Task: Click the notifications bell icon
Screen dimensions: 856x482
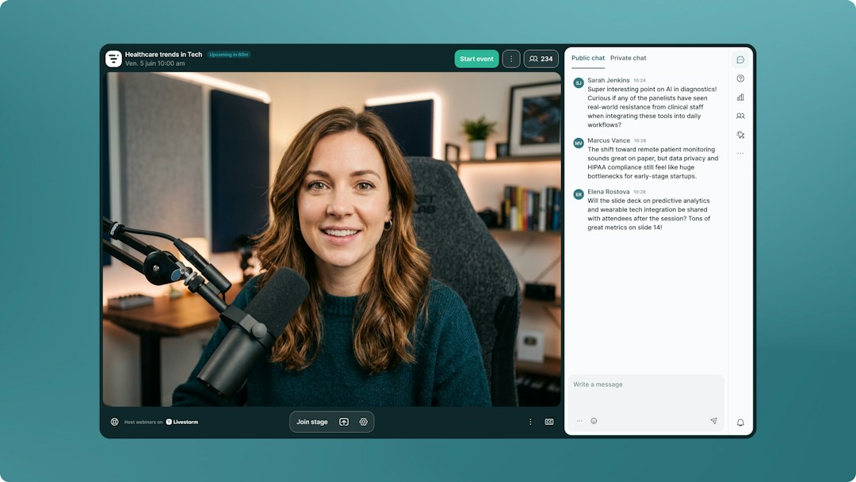Action: pyautogui.click(x=740, y=423)
